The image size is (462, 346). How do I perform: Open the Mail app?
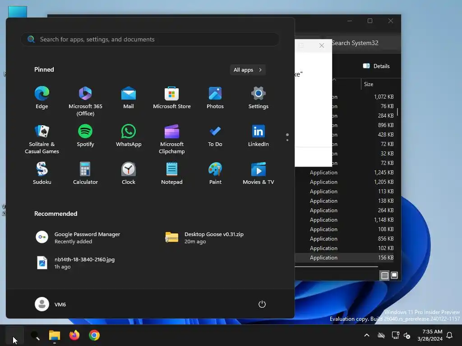click(129, 98)
